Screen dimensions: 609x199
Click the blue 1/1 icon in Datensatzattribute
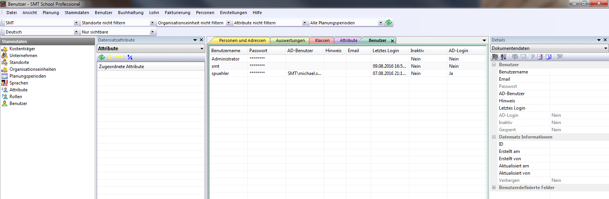tap(130, 57)
